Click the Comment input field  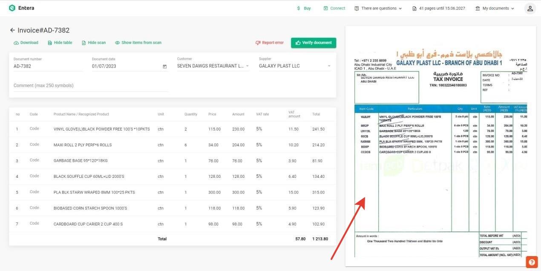90,86
